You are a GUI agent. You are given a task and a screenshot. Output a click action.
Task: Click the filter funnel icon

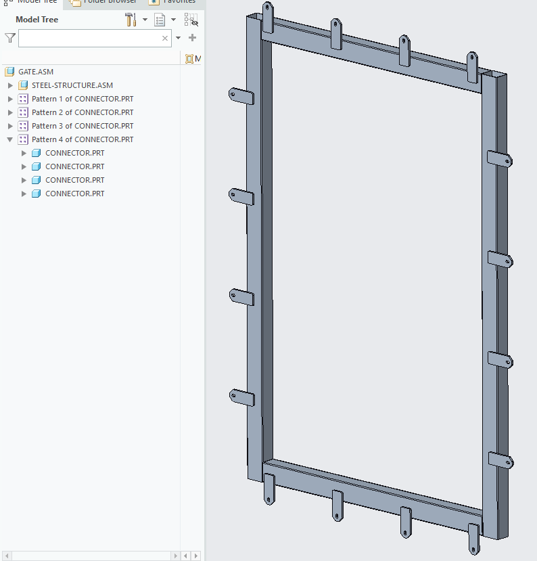tap(9, 38)
